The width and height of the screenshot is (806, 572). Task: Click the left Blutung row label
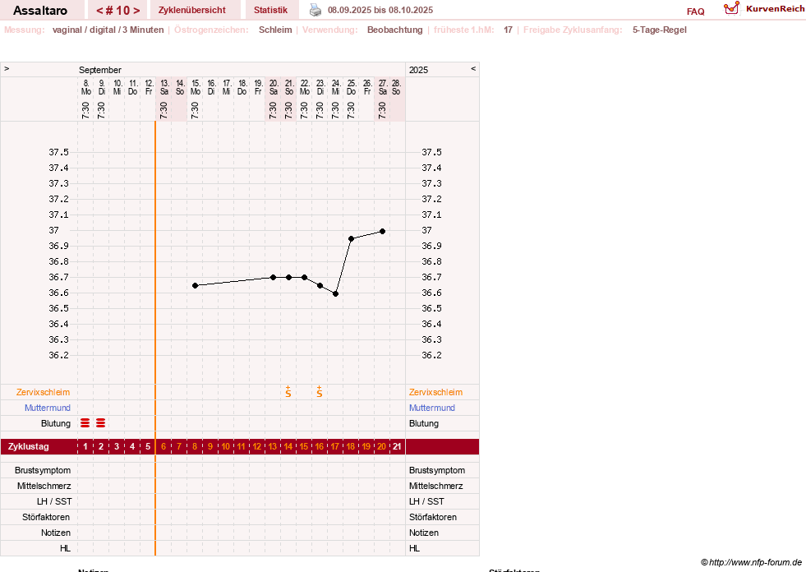(x=56, y=423)
